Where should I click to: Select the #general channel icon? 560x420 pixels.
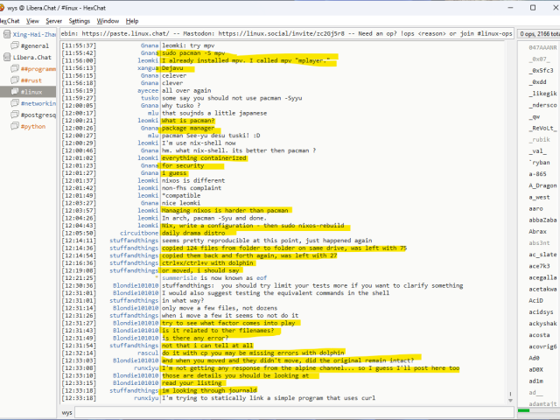[15, 45]
